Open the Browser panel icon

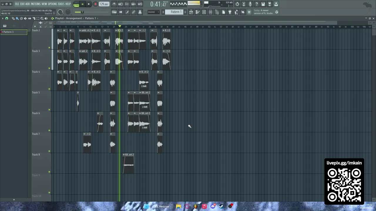click(217, 12)
